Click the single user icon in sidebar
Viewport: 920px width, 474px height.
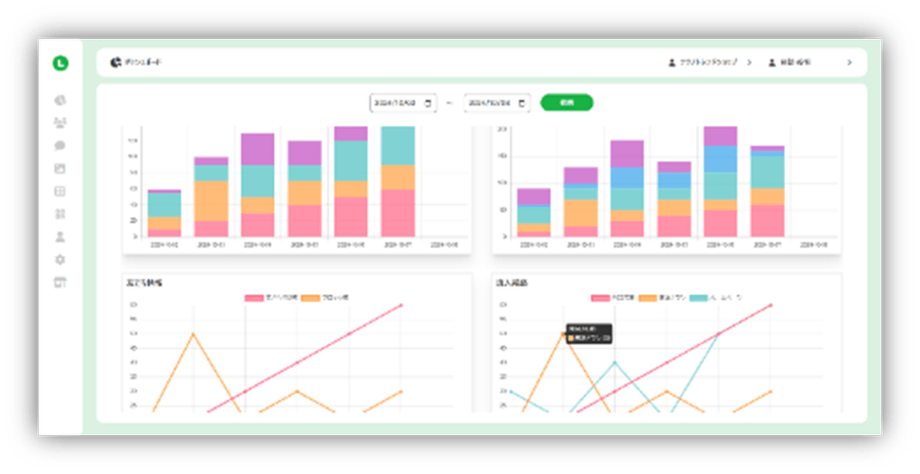61,237
